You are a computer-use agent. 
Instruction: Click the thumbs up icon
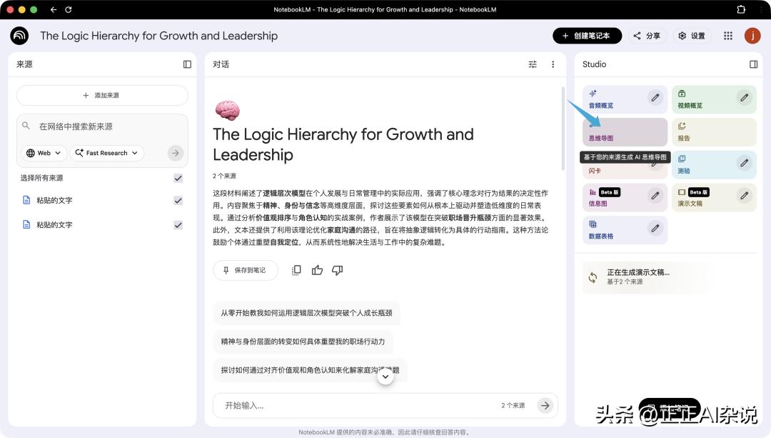[317, 270]
